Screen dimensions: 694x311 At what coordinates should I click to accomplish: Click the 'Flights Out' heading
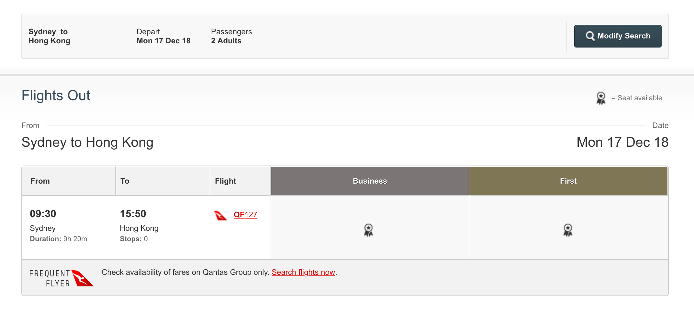[x=56, y=95]
